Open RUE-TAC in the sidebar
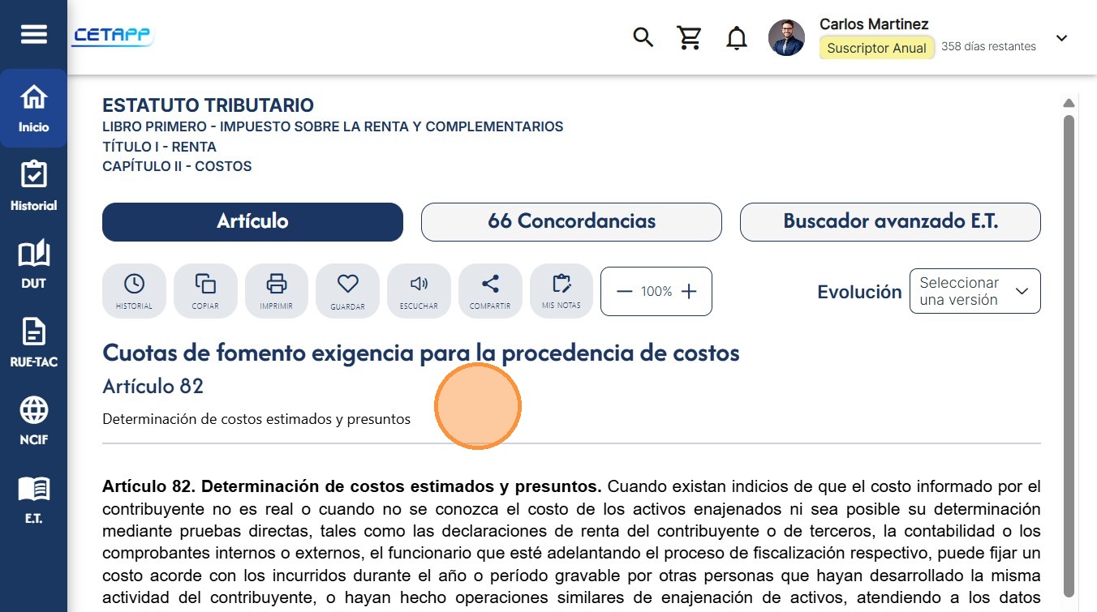Viewport: 1097px width, 612px height. [x=33, y=343]
